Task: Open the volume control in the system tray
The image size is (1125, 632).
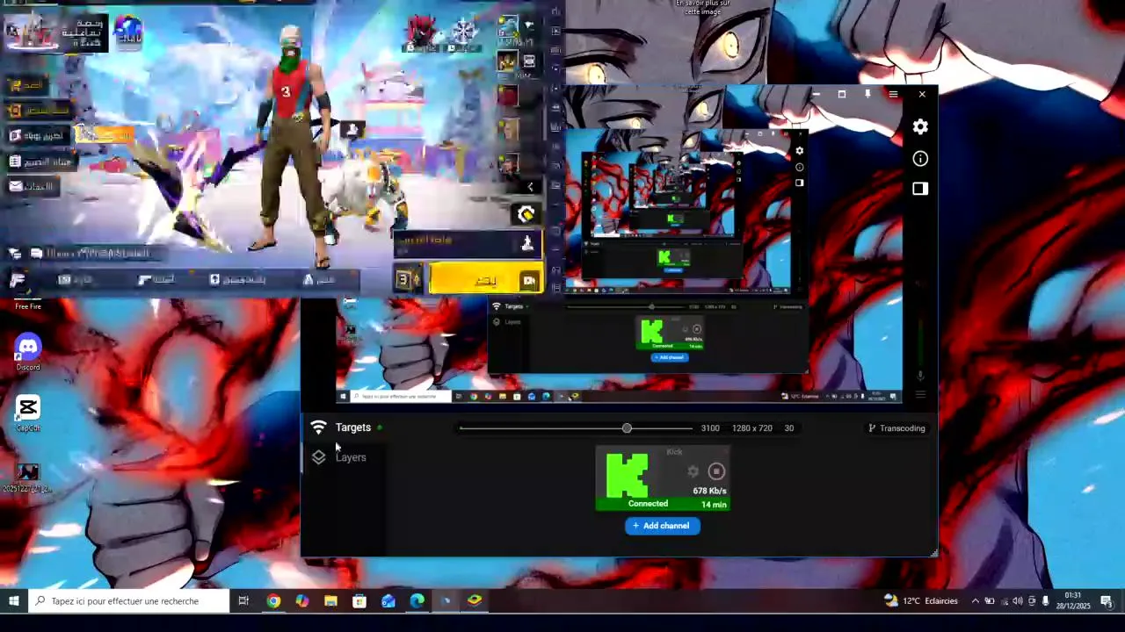Action: pos(1017,601)
